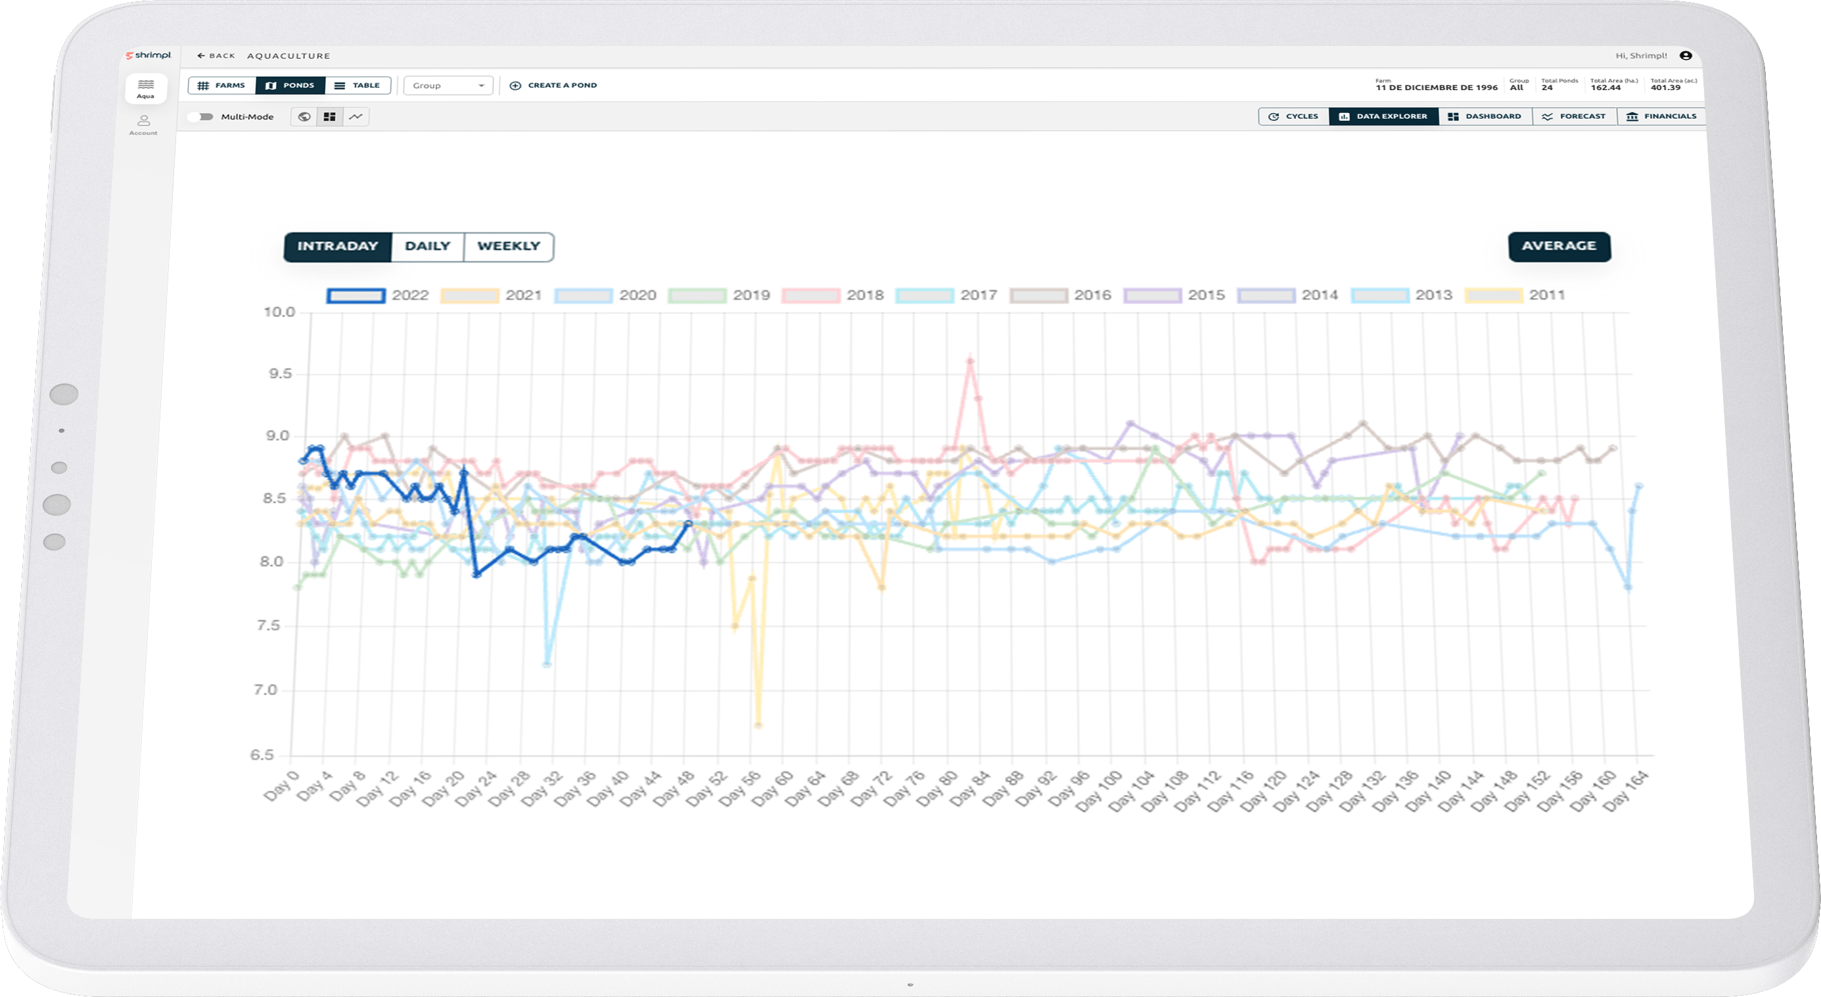Hide the 2018 series via legend
The image size is (1821, 997).
[811, 296]
